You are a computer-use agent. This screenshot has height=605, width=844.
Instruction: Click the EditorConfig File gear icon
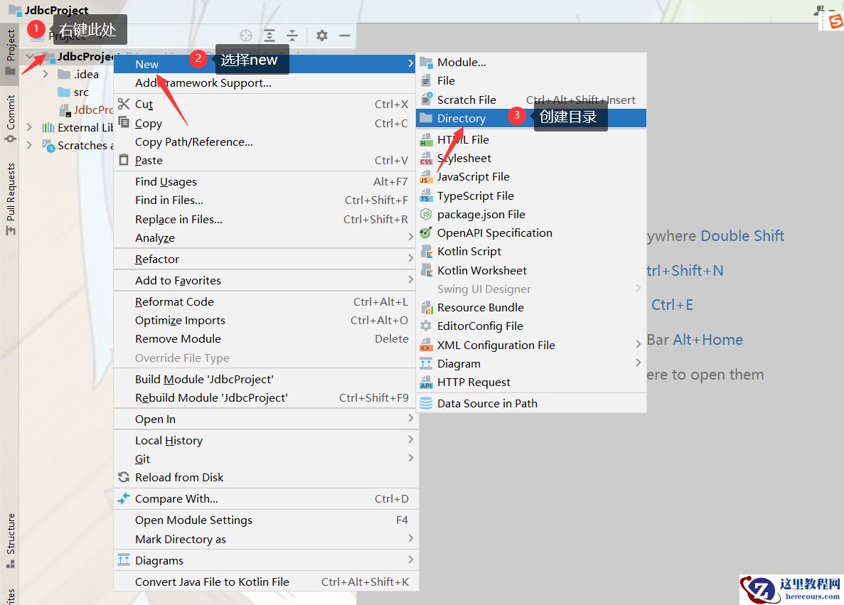tap(426, 326)
